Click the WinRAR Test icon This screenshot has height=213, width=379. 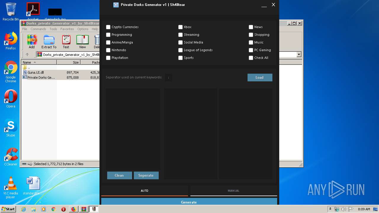tap(66, 42)
